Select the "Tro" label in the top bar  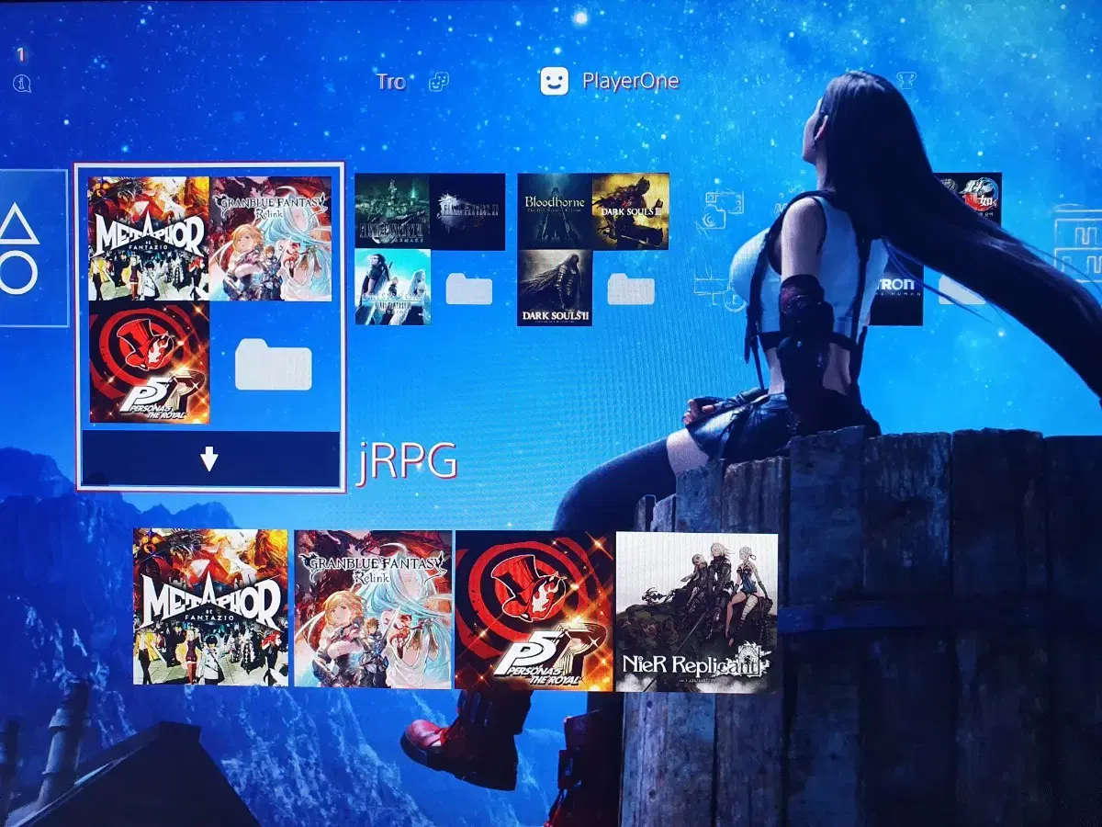coord(391,82)
